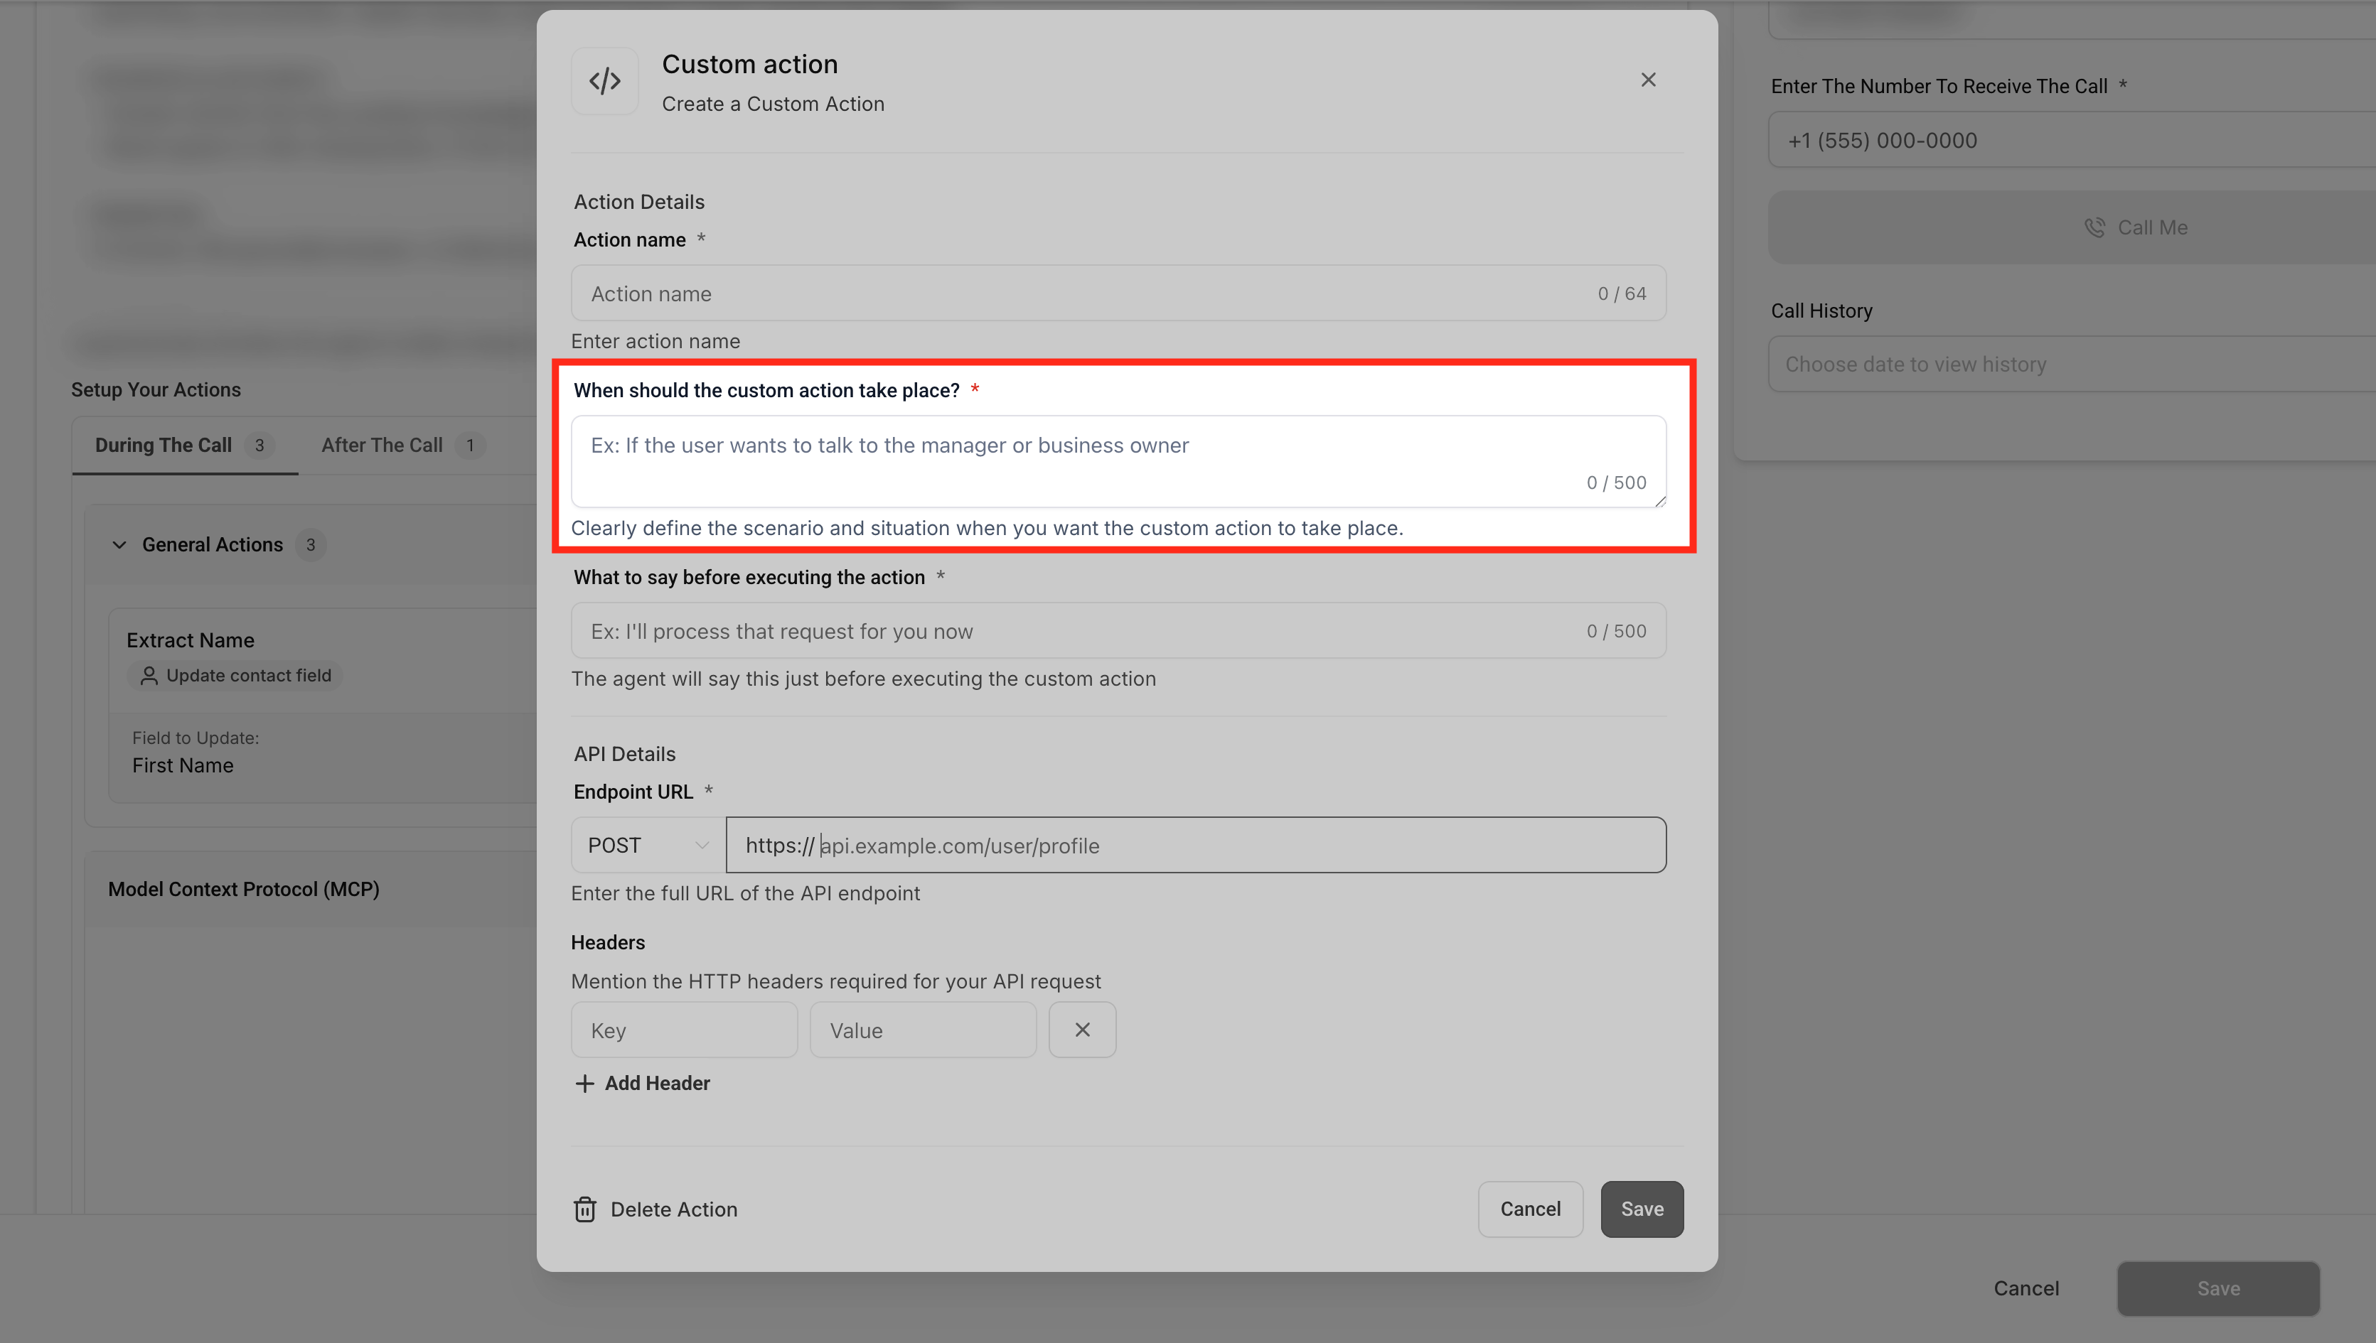Click the Update contact field person icon
The width and height of the screenshot is (2376, 1343).
coord(149,675)
